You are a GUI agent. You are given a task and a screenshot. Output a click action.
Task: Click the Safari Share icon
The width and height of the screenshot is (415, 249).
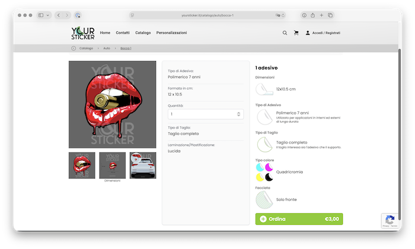coord(312,15)
